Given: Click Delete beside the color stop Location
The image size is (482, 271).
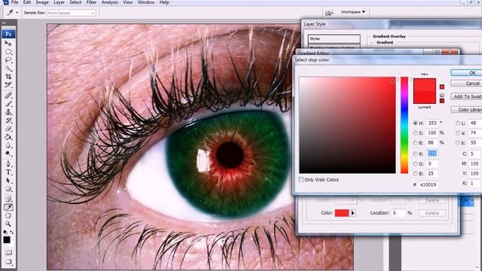Looking at the screenshot, I should (x=432, y=213).
